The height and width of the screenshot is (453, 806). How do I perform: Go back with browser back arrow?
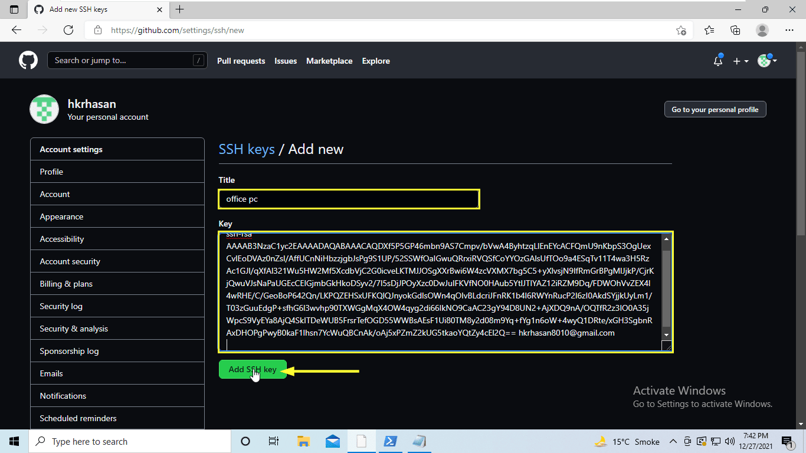(x=17, y=30)
